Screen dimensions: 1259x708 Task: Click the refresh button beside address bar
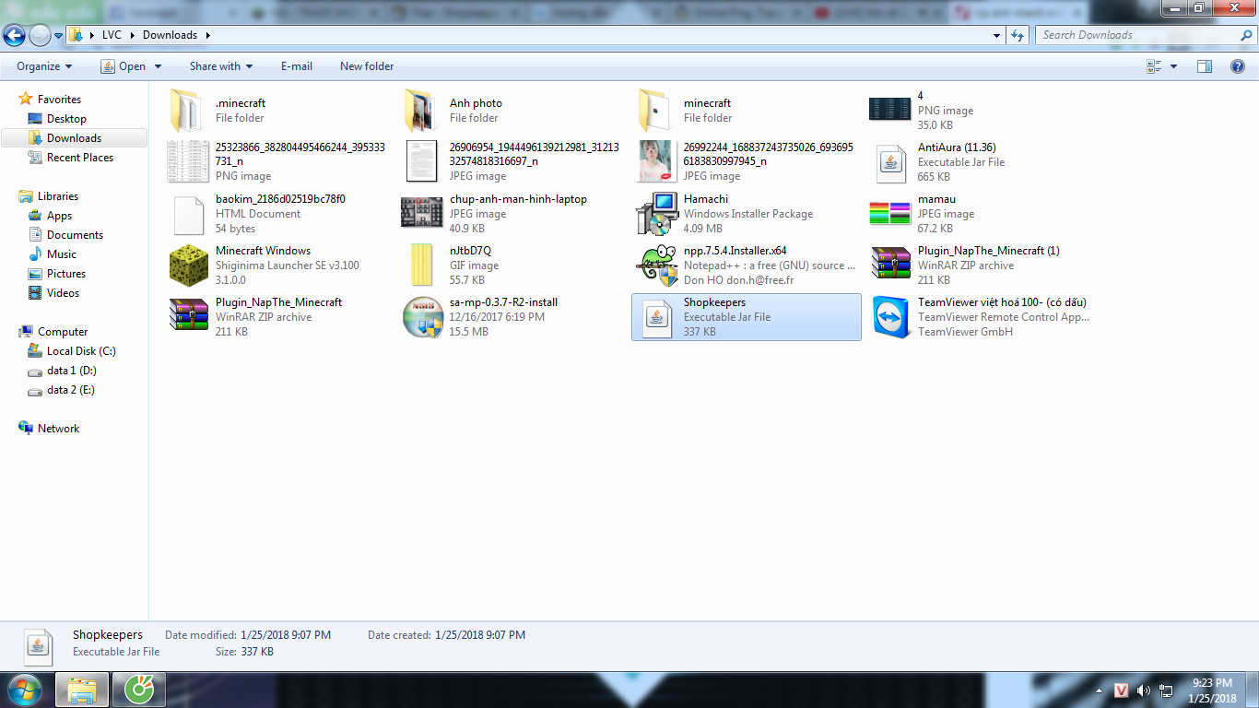[1018, 35]
